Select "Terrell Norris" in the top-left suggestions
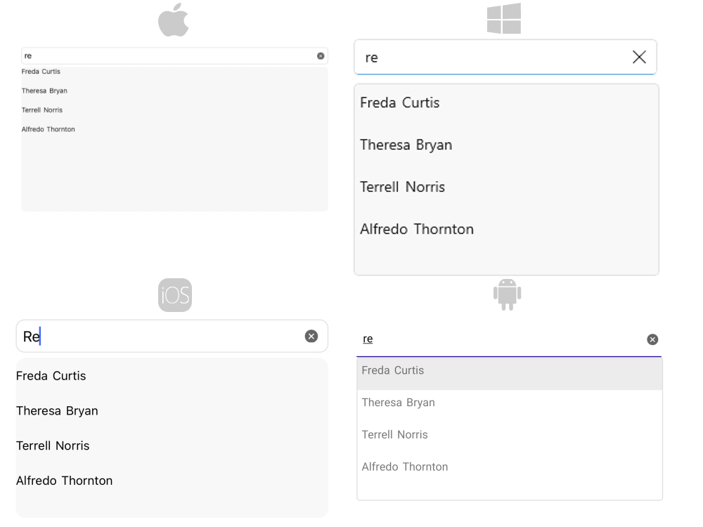This screenshot has width=703, height=527. pyautogui.click(x=42, y=110)
